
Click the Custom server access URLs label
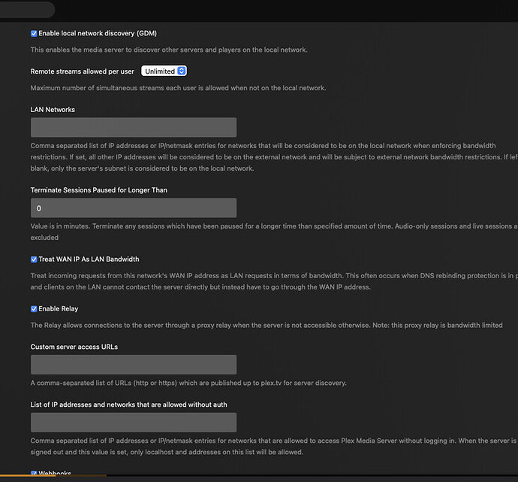(74, 347)
